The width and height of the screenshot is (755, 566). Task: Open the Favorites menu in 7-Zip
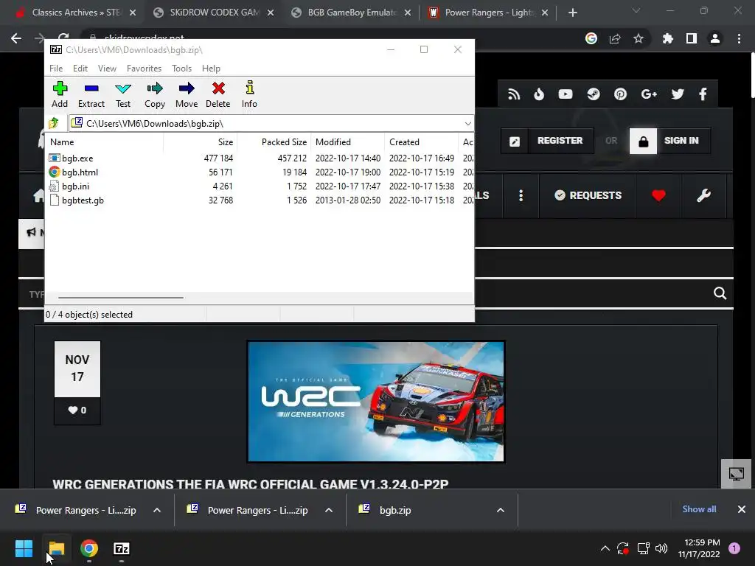coord(144,69)
